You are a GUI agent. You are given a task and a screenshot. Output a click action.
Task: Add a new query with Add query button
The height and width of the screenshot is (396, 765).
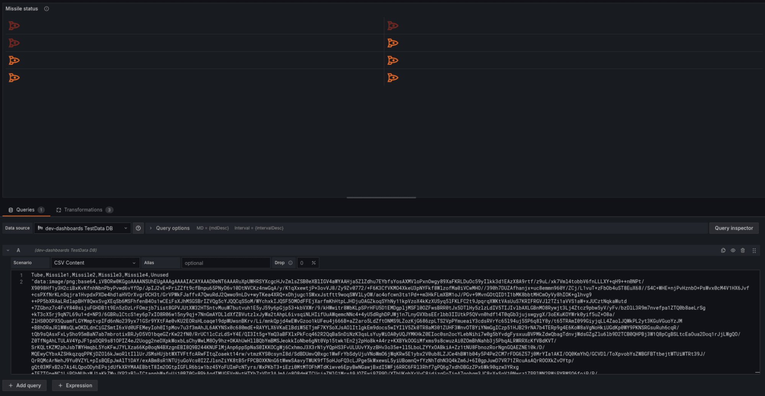point(24,385)
